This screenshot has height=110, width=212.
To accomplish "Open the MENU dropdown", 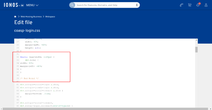I will (x=32, y=5).
